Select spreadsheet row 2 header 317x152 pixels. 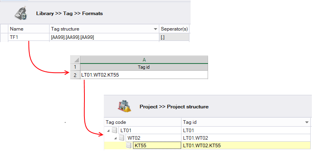pyautogui.click(x=75, y=75)
